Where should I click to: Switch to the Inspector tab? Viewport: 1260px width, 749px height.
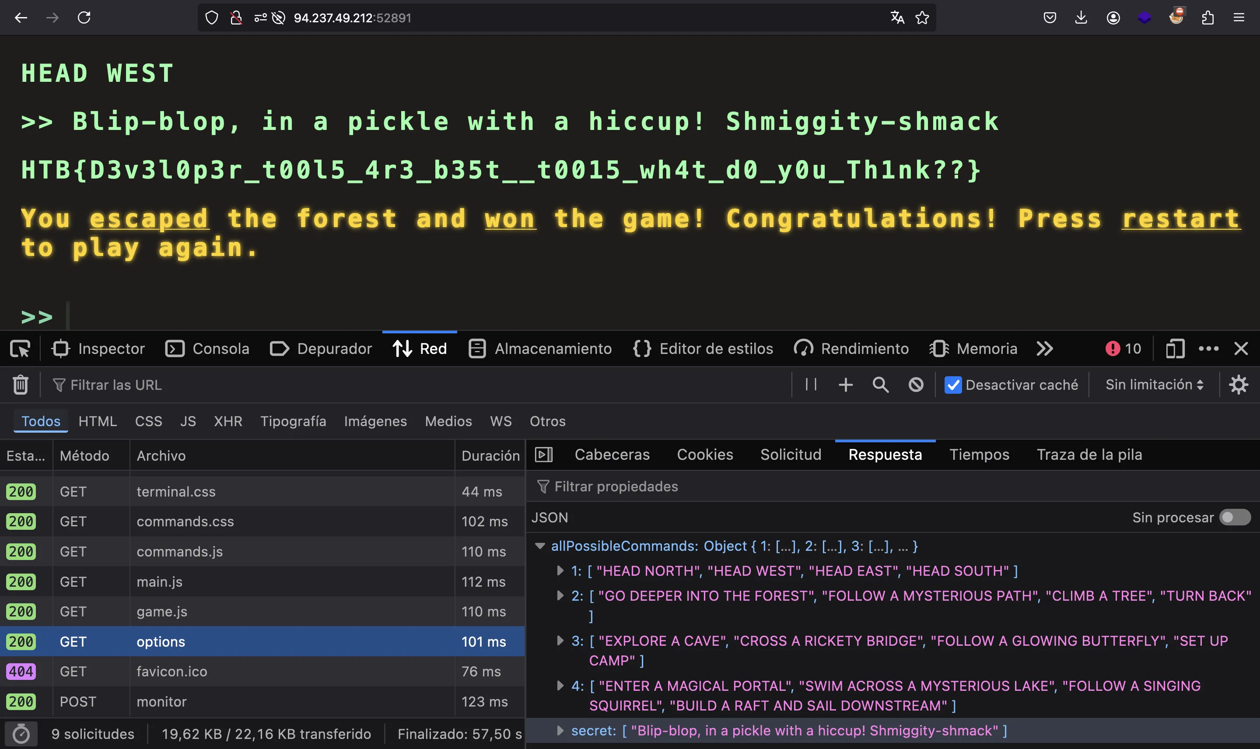pos(98,349)
